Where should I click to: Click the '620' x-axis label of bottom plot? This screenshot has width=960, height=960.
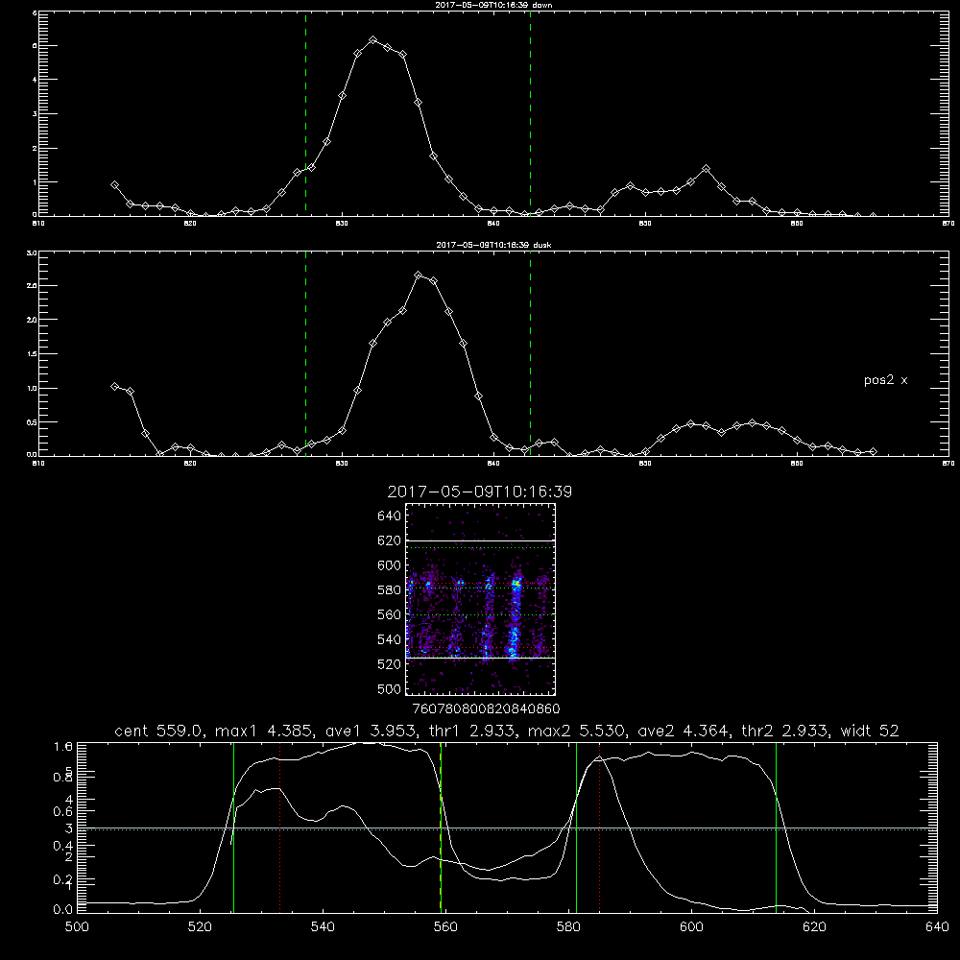[x=814, y=927]
